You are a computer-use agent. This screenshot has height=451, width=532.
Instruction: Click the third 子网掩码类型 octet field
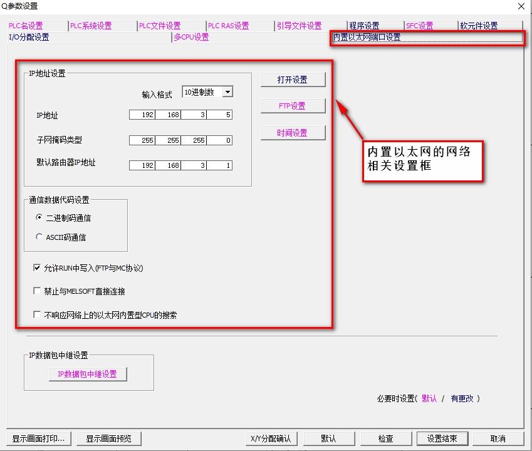click(194, 140)
